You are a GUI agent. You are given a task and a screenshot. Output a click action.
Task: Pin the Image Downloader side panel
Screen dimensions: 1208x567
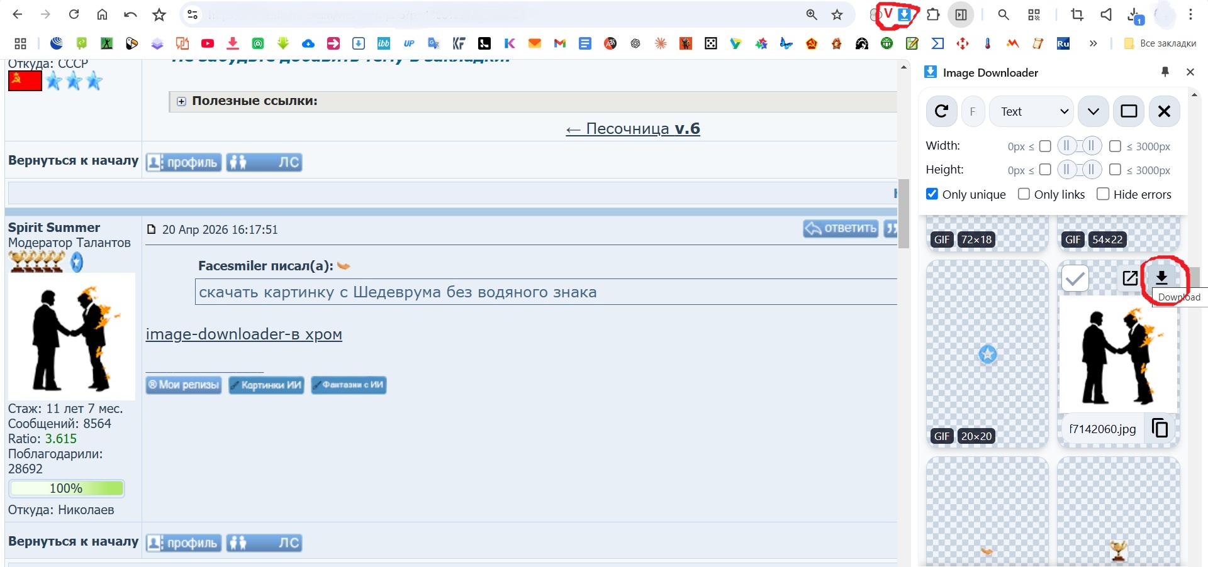[1165, 72]
